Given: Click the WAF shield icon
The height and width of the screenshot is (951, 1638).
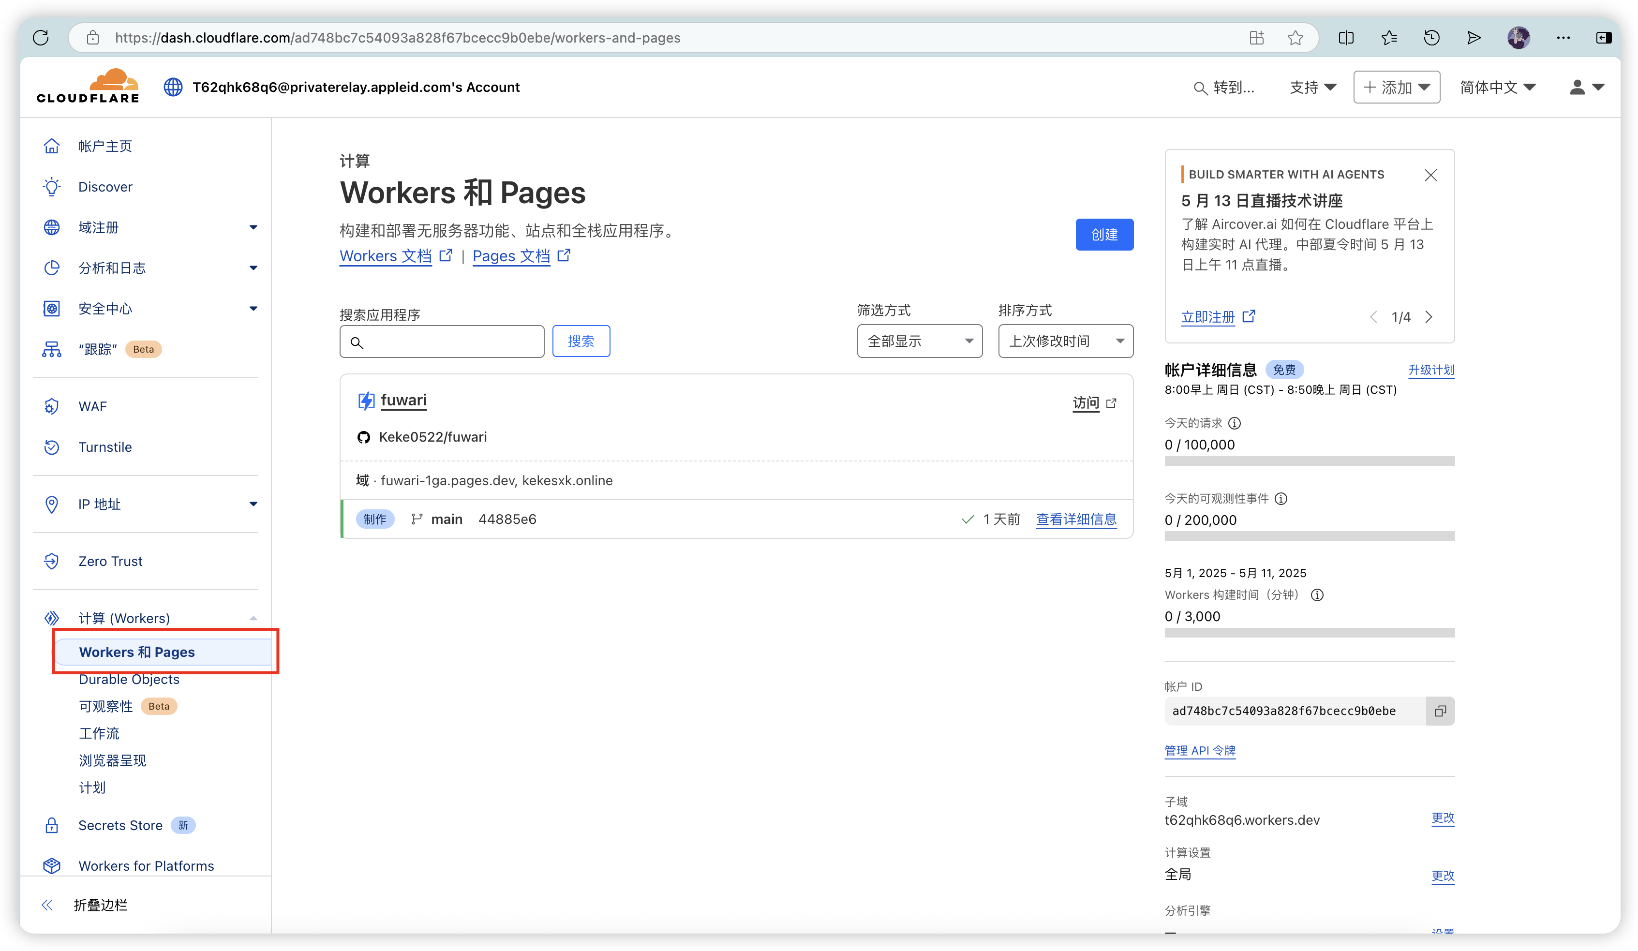Looking at the screenshot, I should (51, 406).
